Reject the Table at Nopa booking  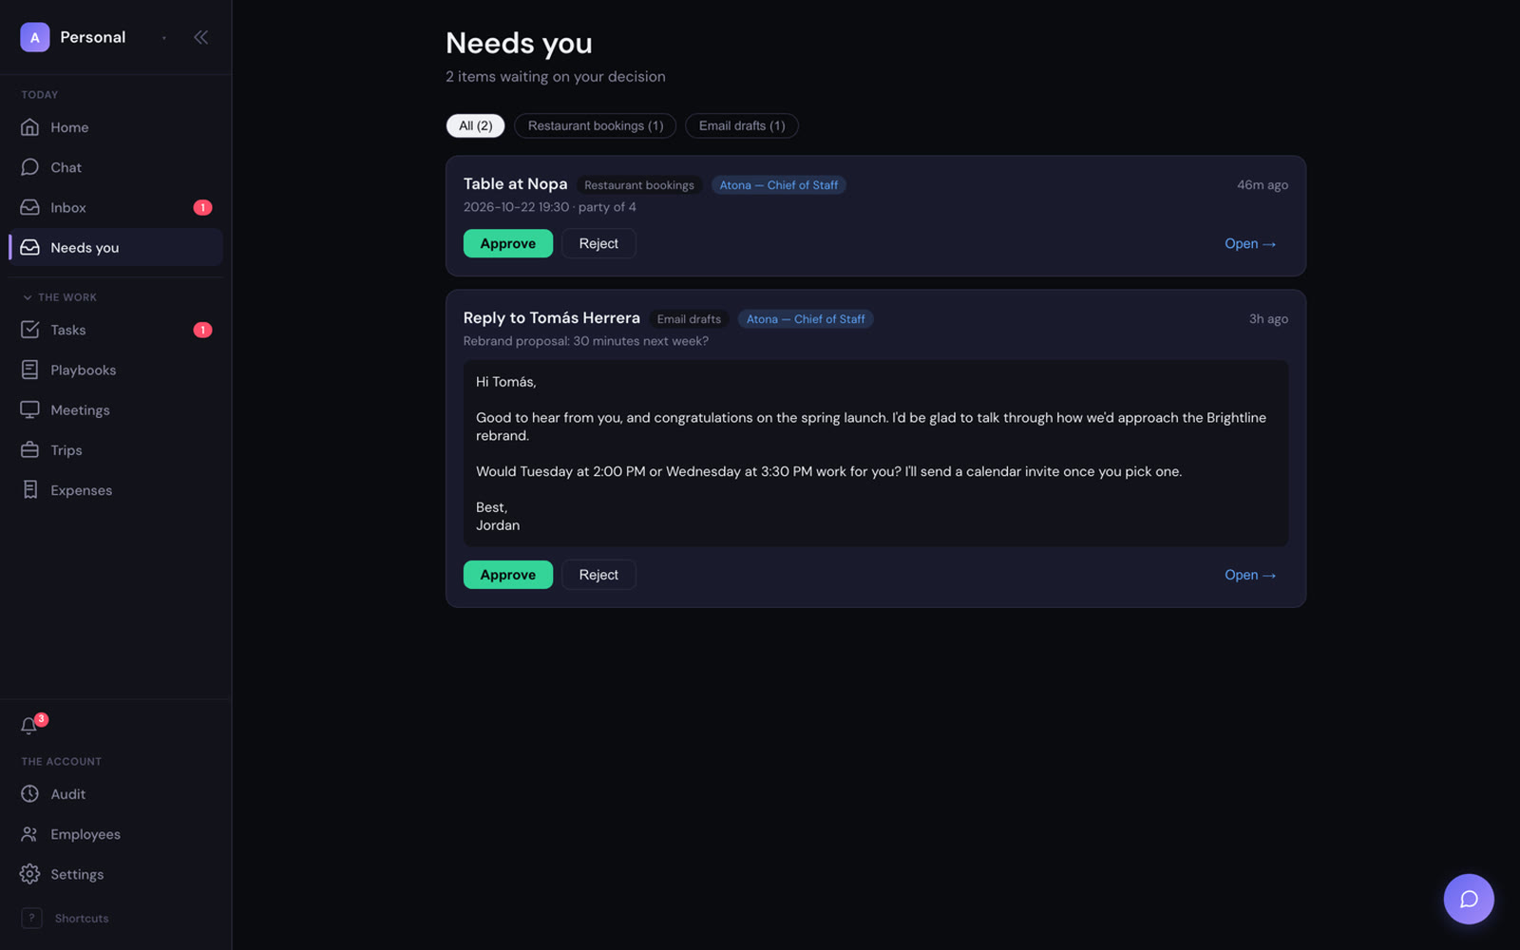598,243
